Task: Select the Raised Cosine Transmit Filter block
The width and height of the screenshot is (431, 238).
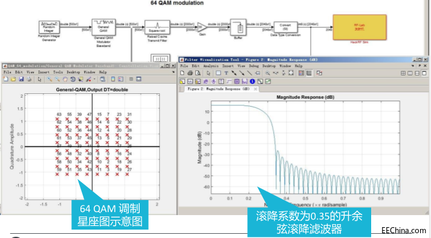Action: click(157, 27)
